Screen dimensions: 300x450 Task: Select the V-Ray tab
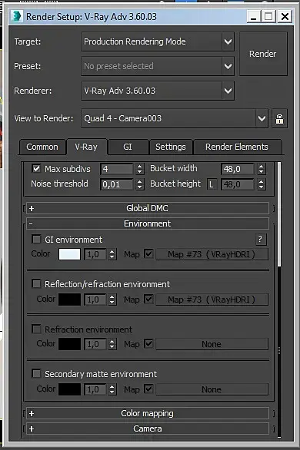[86, 147]
